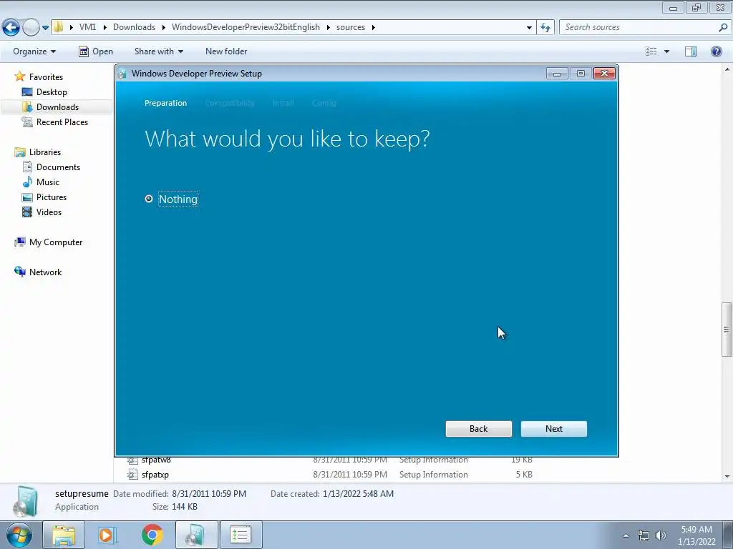The width and height of the screenshot is (733, 549).
Task: Show hidden tray icons
Action: (x=626, y=535)
